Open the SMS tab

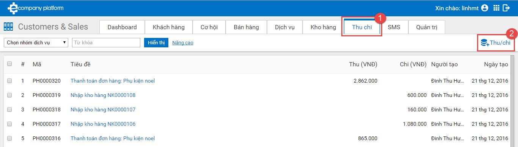[394, 27]
